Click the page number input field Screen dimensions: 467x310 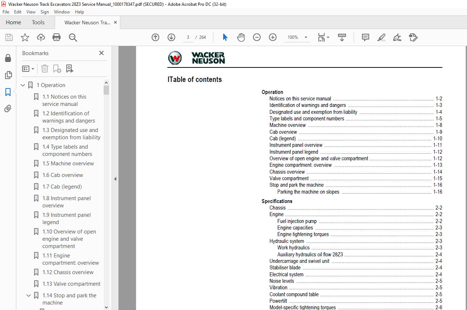[188, 37]
